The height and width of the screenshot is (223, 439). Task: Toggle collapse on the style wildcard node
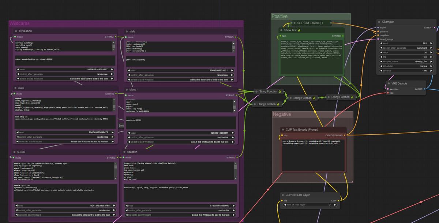[127, 32]
